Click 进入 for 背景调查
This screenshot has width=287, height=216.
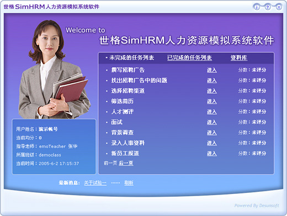(212, 133)
